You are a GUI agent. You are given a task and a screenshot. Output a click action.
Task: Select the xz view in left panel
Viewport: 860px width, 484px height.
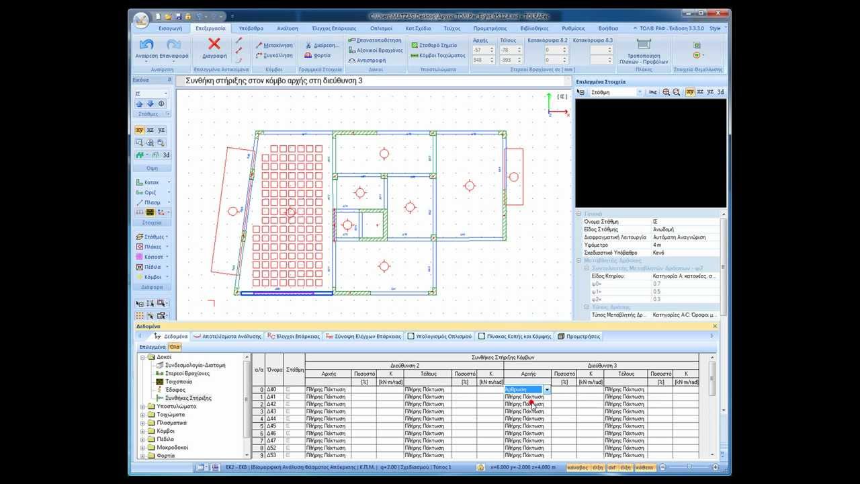150,130
